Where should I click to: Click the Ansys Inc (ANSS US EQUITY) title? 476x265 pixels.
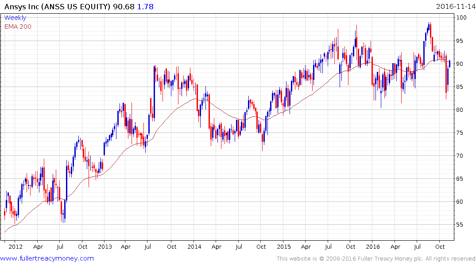click(58, 7)
